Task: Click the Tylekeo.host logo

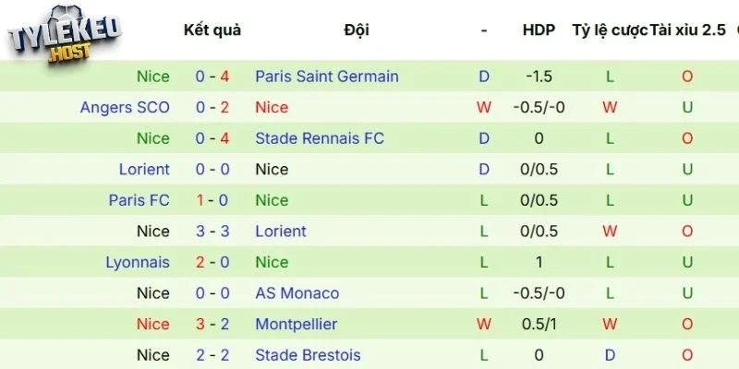Action: (63, 38)
